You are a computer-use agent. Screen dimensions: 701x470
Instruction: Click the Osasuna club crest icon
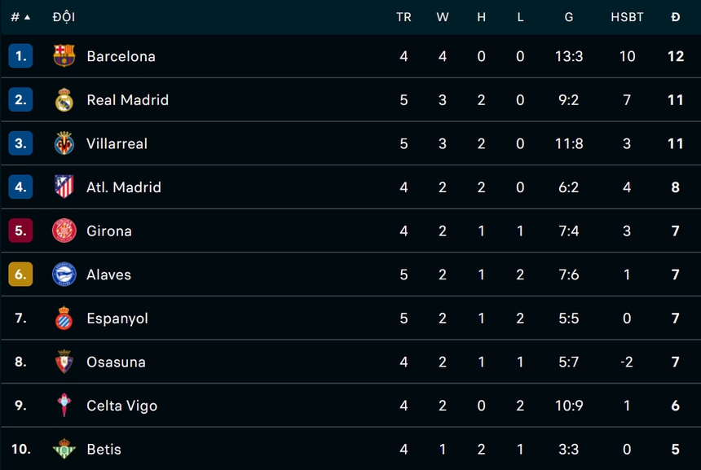click(x=64, y=362)
